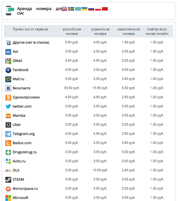This screenshot has height=201, width=178.
Task: Click the GMail service icon
Action: tap(8, 61)
